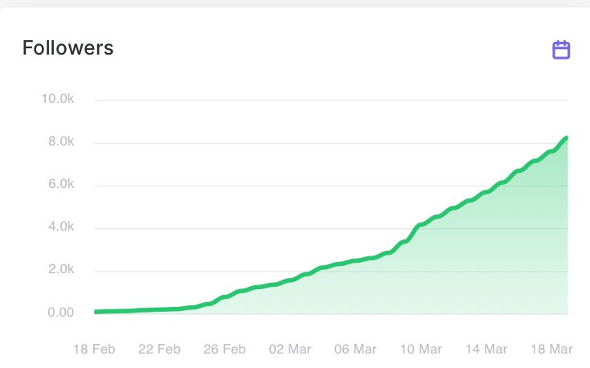Click the 22 Feb date label

tap(159, 350)
